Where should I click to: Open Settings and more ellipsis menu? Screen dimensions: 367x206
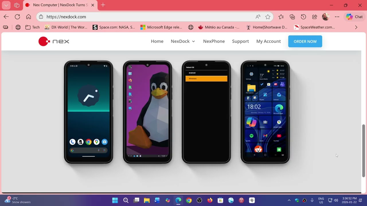337,17
